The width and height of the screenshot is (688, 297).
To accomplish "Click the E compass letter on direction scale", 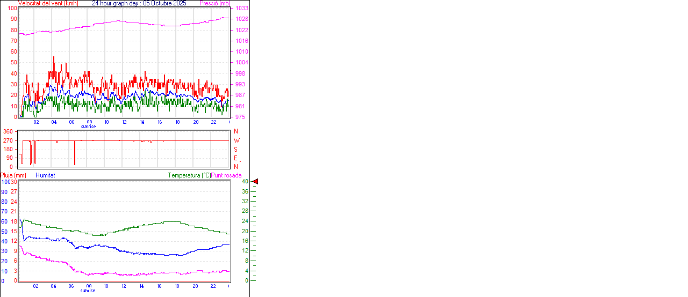I will point(235,158).
